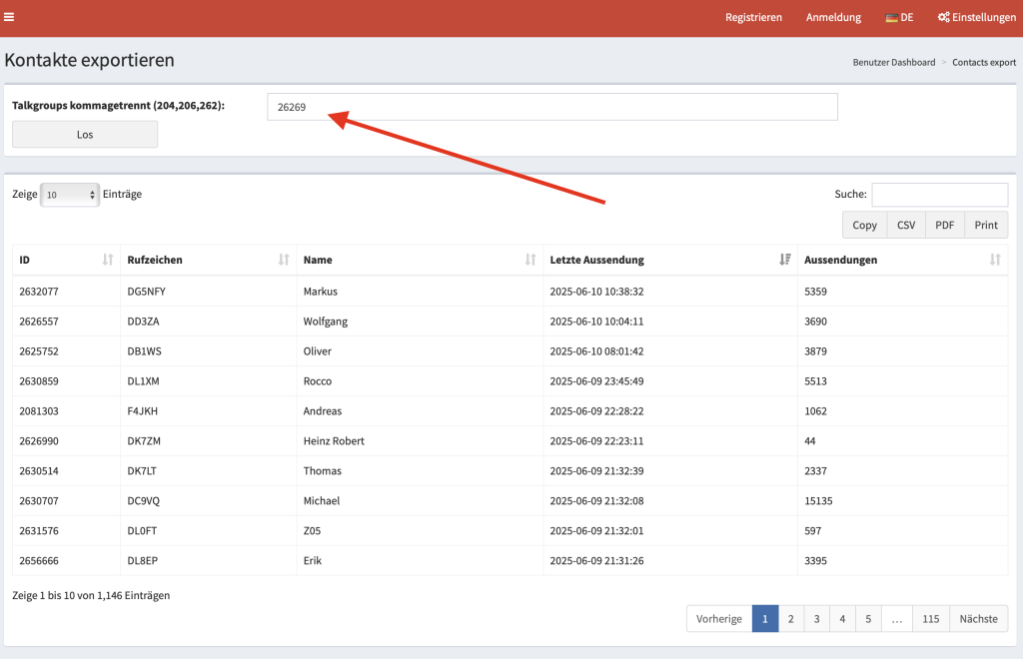Select callsign cell DC9VQ
Screen dimensions: 1023x659
click(x=144, y=501)
